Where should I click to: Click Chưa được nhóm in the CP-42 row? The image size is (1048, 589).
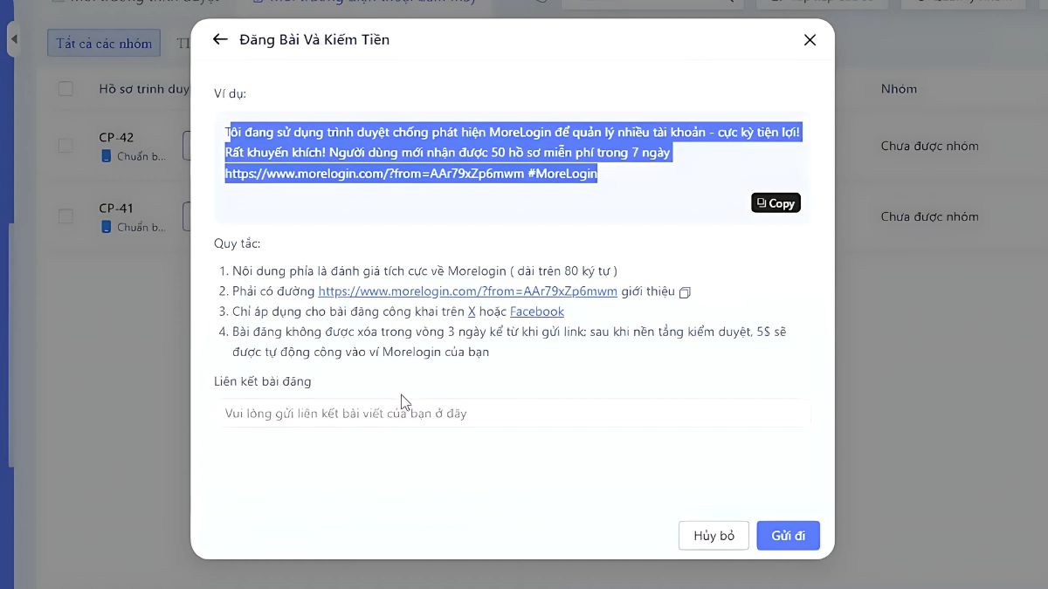tap(929, 146)
